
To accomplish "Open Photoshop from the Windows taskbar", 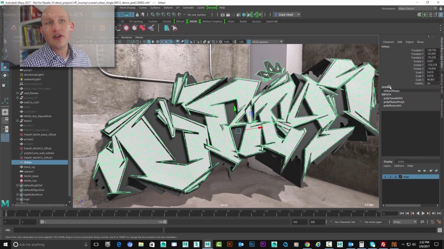I will [x=252, y=245].
